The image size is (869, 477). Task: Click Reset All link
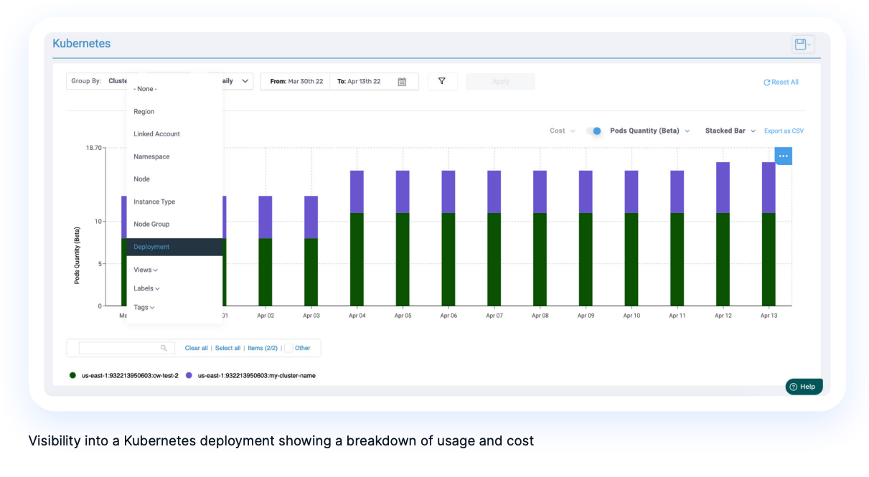click(785, 82)
